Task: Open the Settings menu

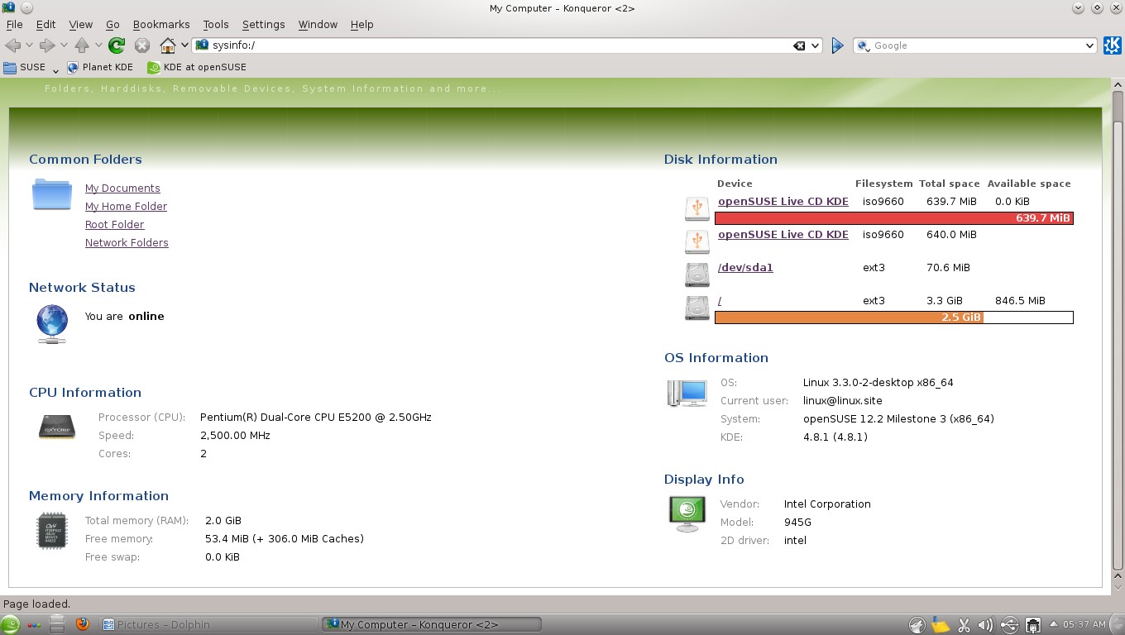Action: point(263,25)
